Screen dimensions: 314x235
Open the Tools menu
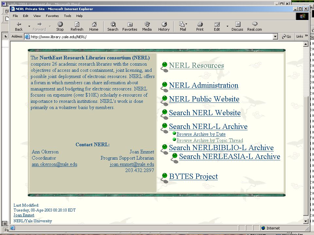coord(67,16)
